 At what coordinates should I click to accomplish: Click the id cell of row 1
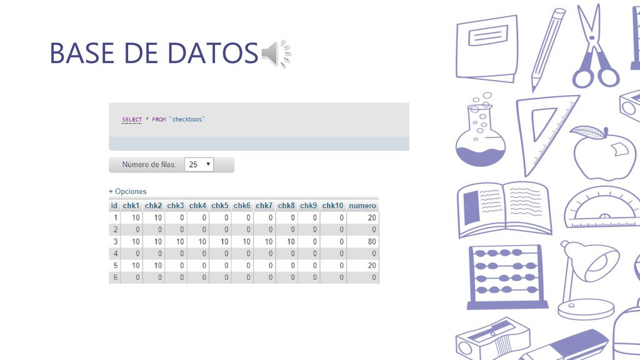[x=116, y=217]
